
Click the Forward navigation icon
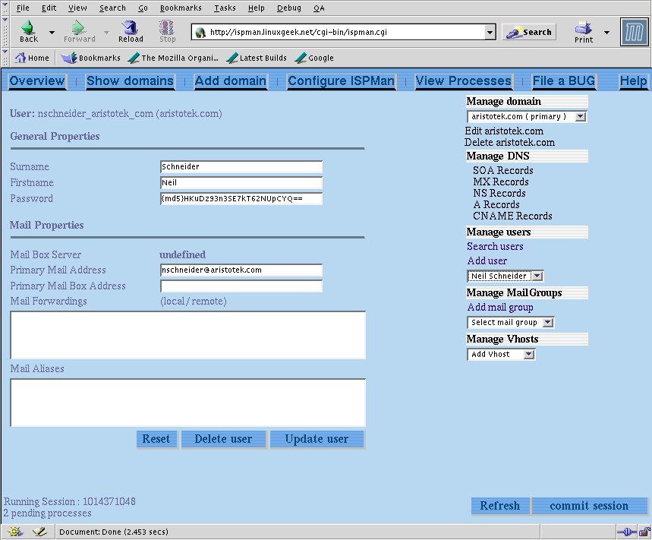coord(78,27)
